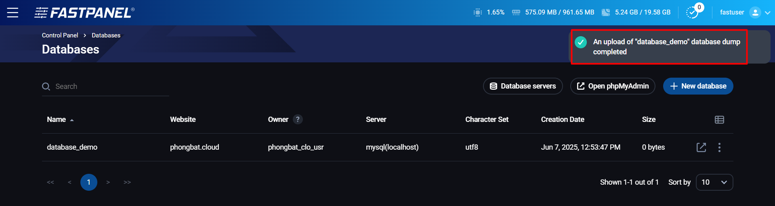Screen dimensions: 775x206
Task: Click the Database servers button
Action: point(523,86)
